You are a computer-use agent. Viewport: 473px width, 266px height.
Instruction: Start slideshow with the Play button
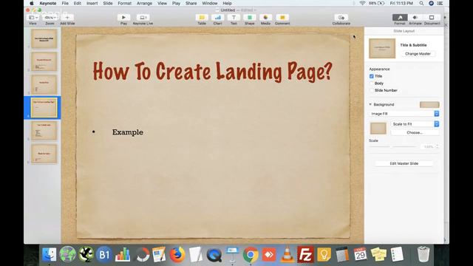[123, 18]
